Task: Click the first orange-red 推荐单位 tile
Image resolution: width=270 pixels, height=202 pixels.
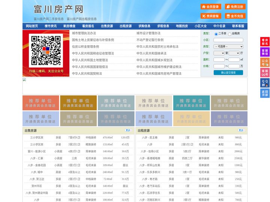Action: (41, 103)
